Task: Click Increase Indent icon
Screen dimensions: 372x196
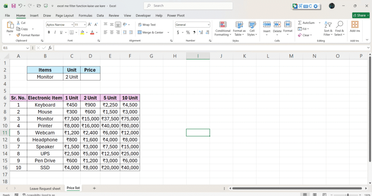Action: click(131, 32)
